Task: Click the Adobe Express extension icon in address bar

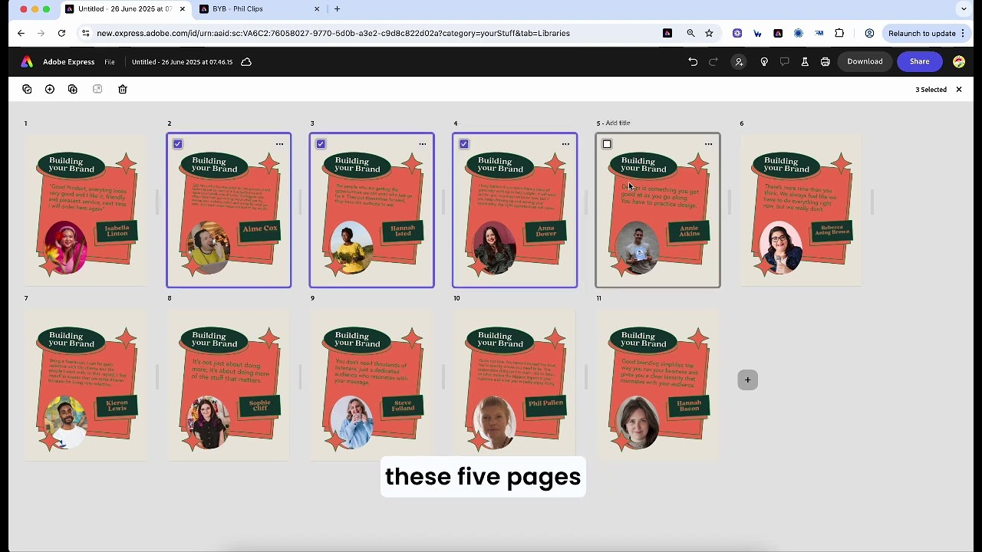Action: (667, 33)
